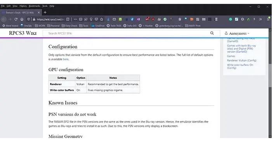The image size is (276, 145).
Task: Open the Firefox hamburger menu
Action: 268,19
